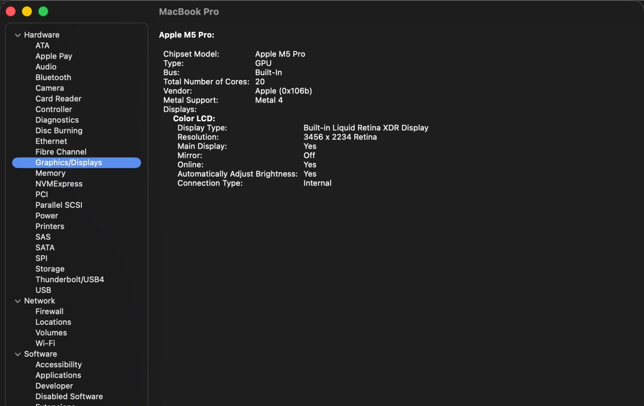The image size is (644, 406).
Task: Open Thunderbolt/USB4 information
Action: click(x=70, y=280)
